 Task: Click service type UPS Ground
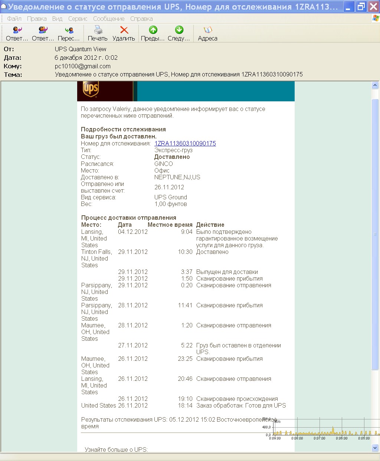pos(171,197)
